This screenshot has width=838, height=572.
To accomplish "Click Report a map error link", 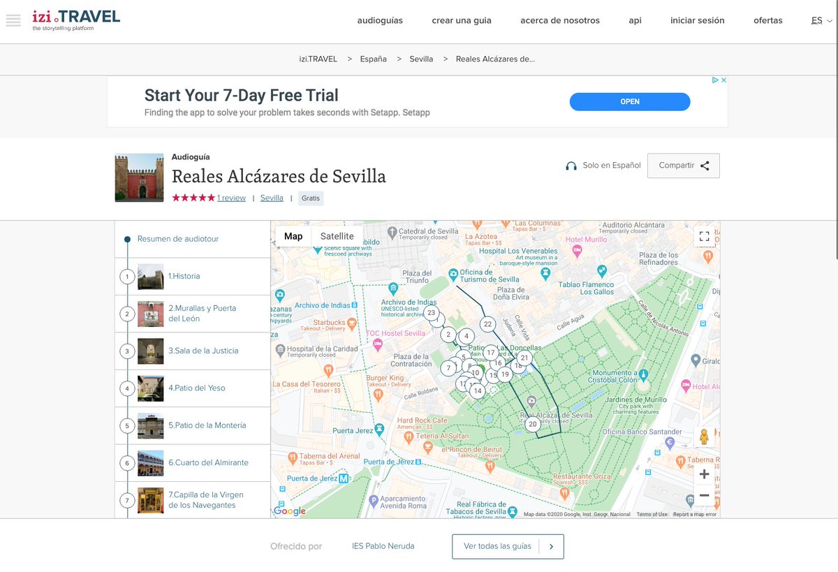I will [695, 515].
